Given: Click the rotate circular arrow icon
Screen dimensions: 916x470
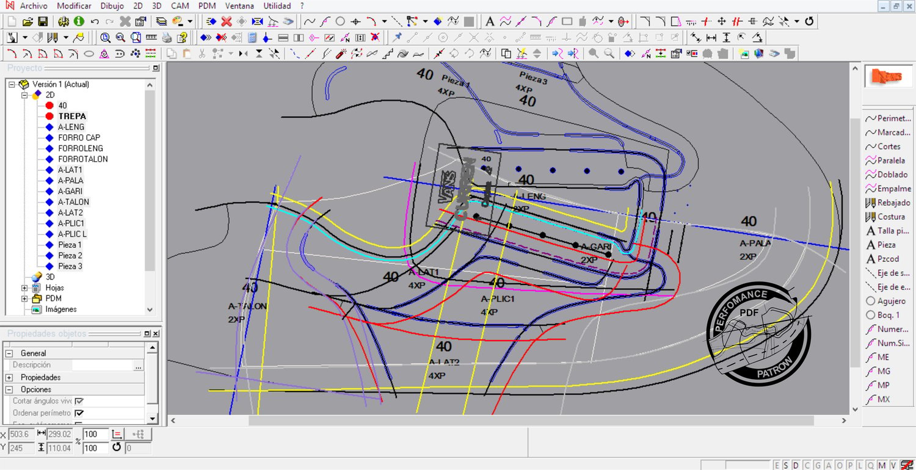Looking at the screenshot, I should tap(809, 21).
